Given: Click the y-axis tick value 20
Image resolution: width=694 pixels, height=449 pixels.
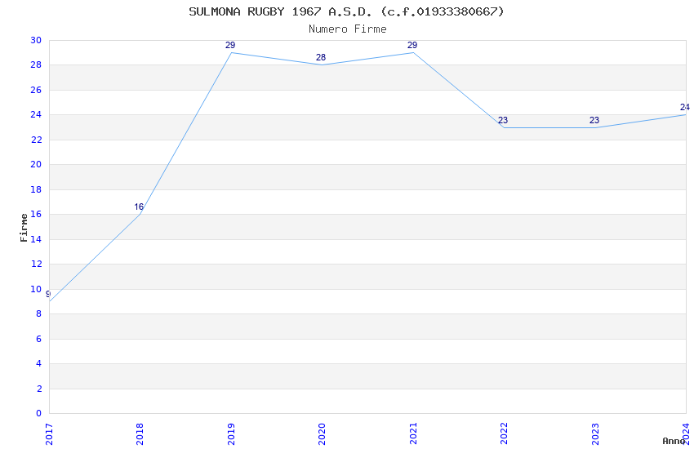Looking at the screenshot, I should click(36, 165).
